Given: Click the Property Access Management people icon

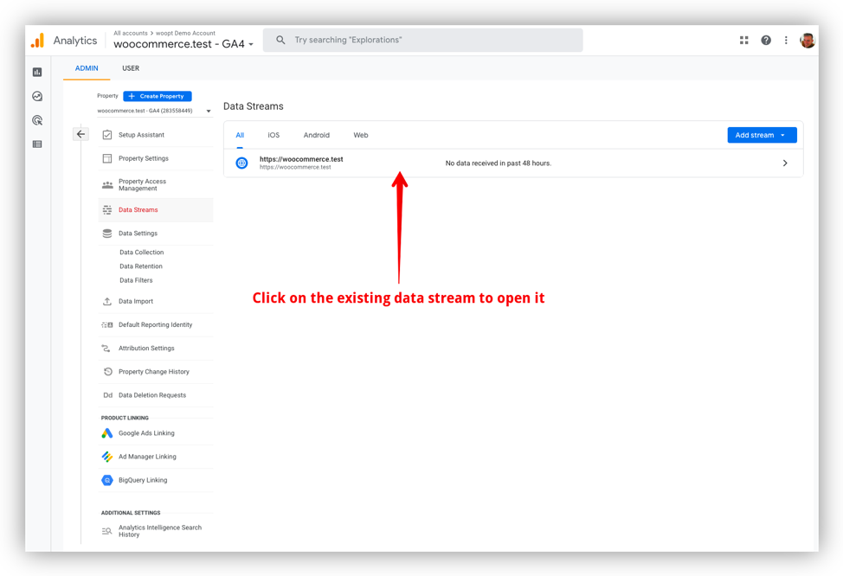Looking at the screenshot, I should (x=107, y=185).
